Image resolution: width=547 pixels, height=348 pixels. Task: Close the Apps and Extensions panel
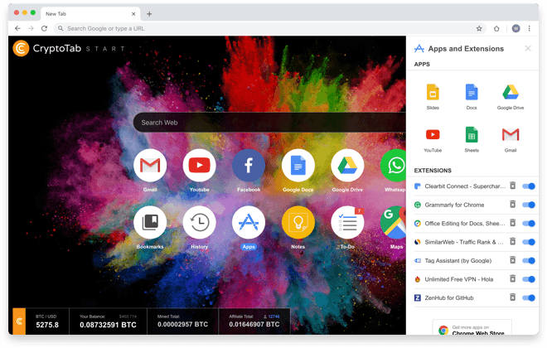528,49
